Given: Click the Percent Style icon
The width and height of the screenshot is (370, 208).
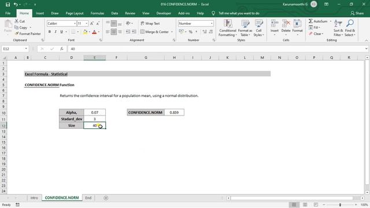Looking at the screenshot, I should pyautogui.click(x=190, y=32).
